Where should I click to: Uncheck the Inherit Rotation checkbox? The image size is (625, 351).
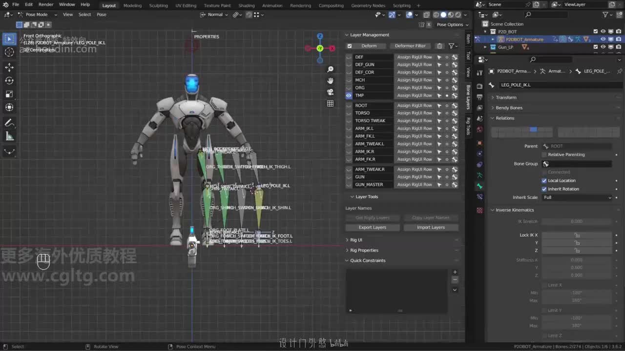[544, 189]
